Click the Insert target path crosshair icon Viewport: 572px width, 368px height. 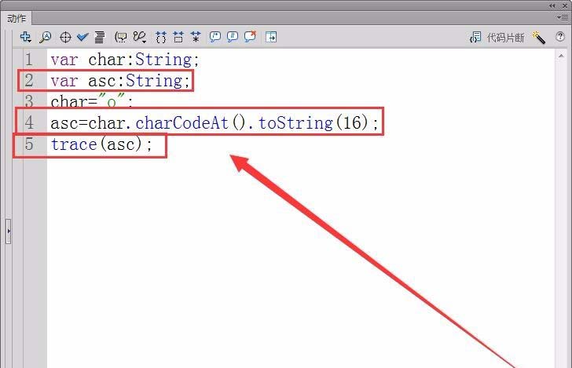click(65, 37)
